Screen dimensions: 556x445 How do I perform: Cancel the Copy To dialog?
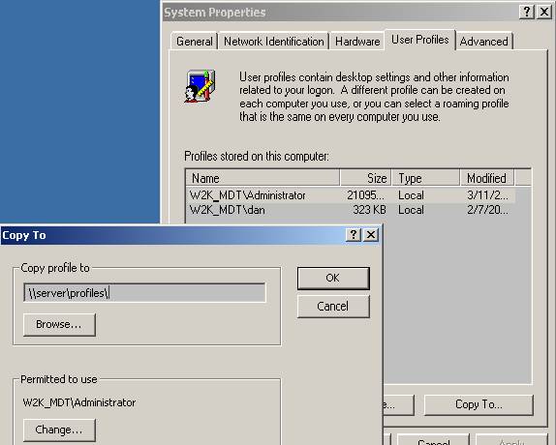[x=333, y=307]
